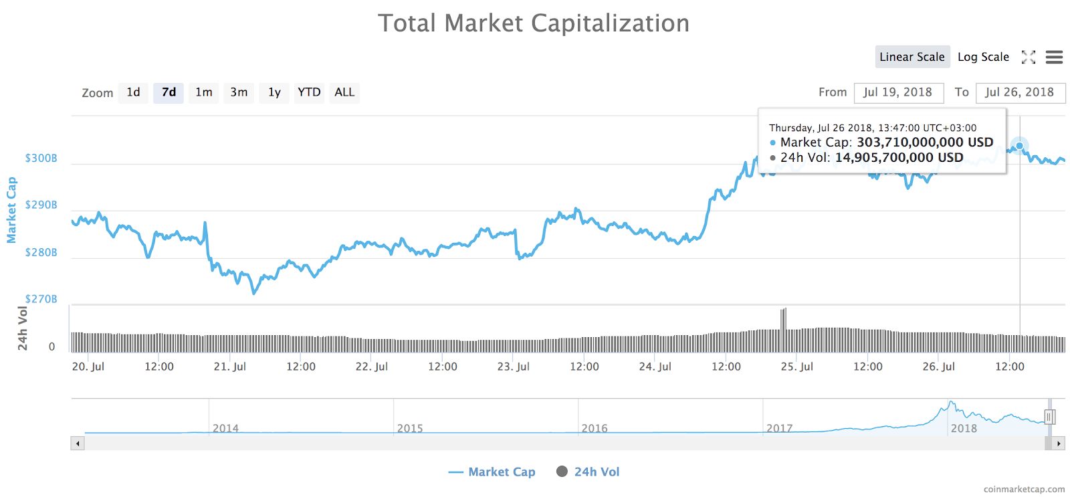The image size is (1070, 497).
Task: Click the highlighted data point marker on the chart
Action: tap(1019, 146)
